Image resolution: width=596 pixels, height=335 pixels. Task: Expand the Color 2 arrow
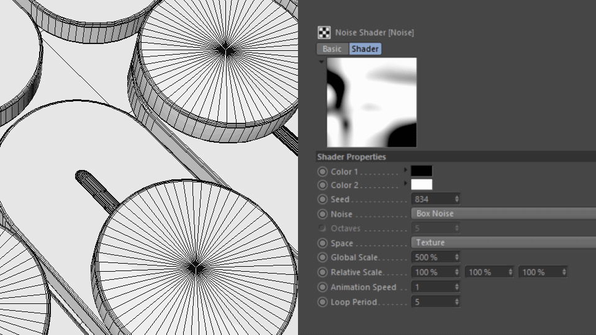pos(405,184)
